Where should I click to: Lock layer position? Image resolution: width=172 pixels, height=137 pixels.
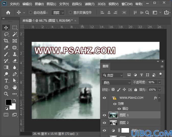124,90
